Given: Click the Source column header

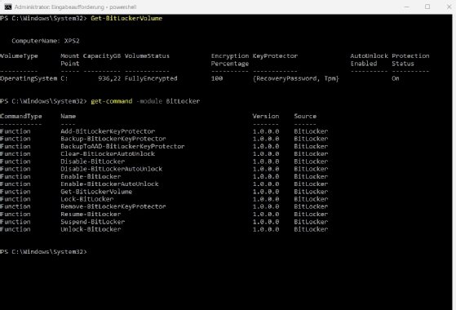Looking at the screenshot, I should (x=305, y=117).
